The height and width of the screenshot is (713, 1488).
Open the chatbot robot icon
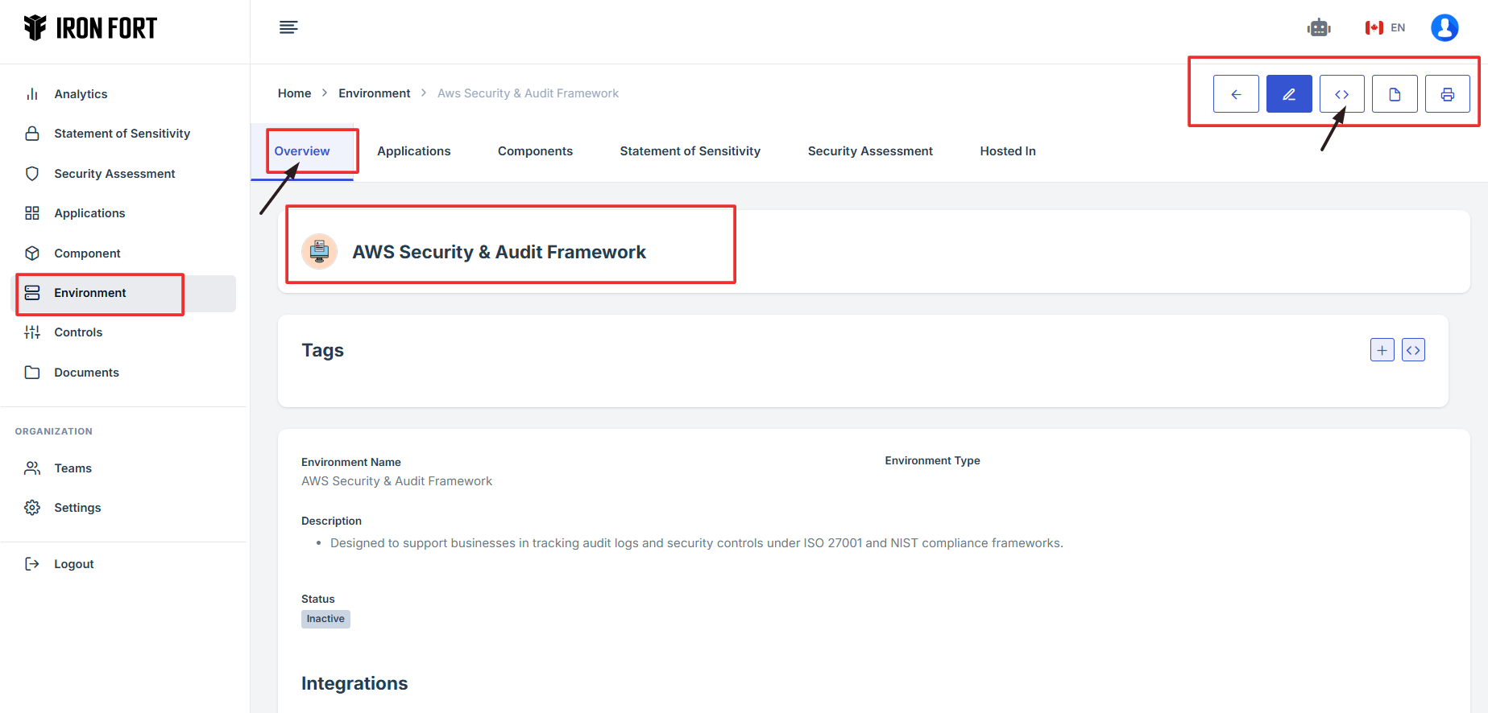[1319, 28]
